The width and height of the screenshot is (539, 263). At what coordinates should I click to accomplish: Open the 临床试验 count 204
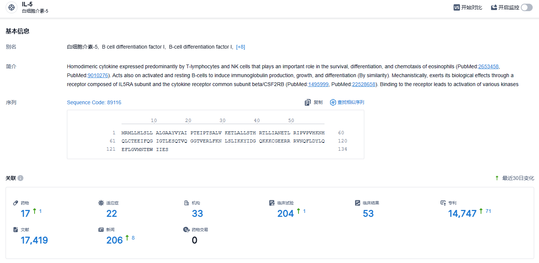pos(285,214)
